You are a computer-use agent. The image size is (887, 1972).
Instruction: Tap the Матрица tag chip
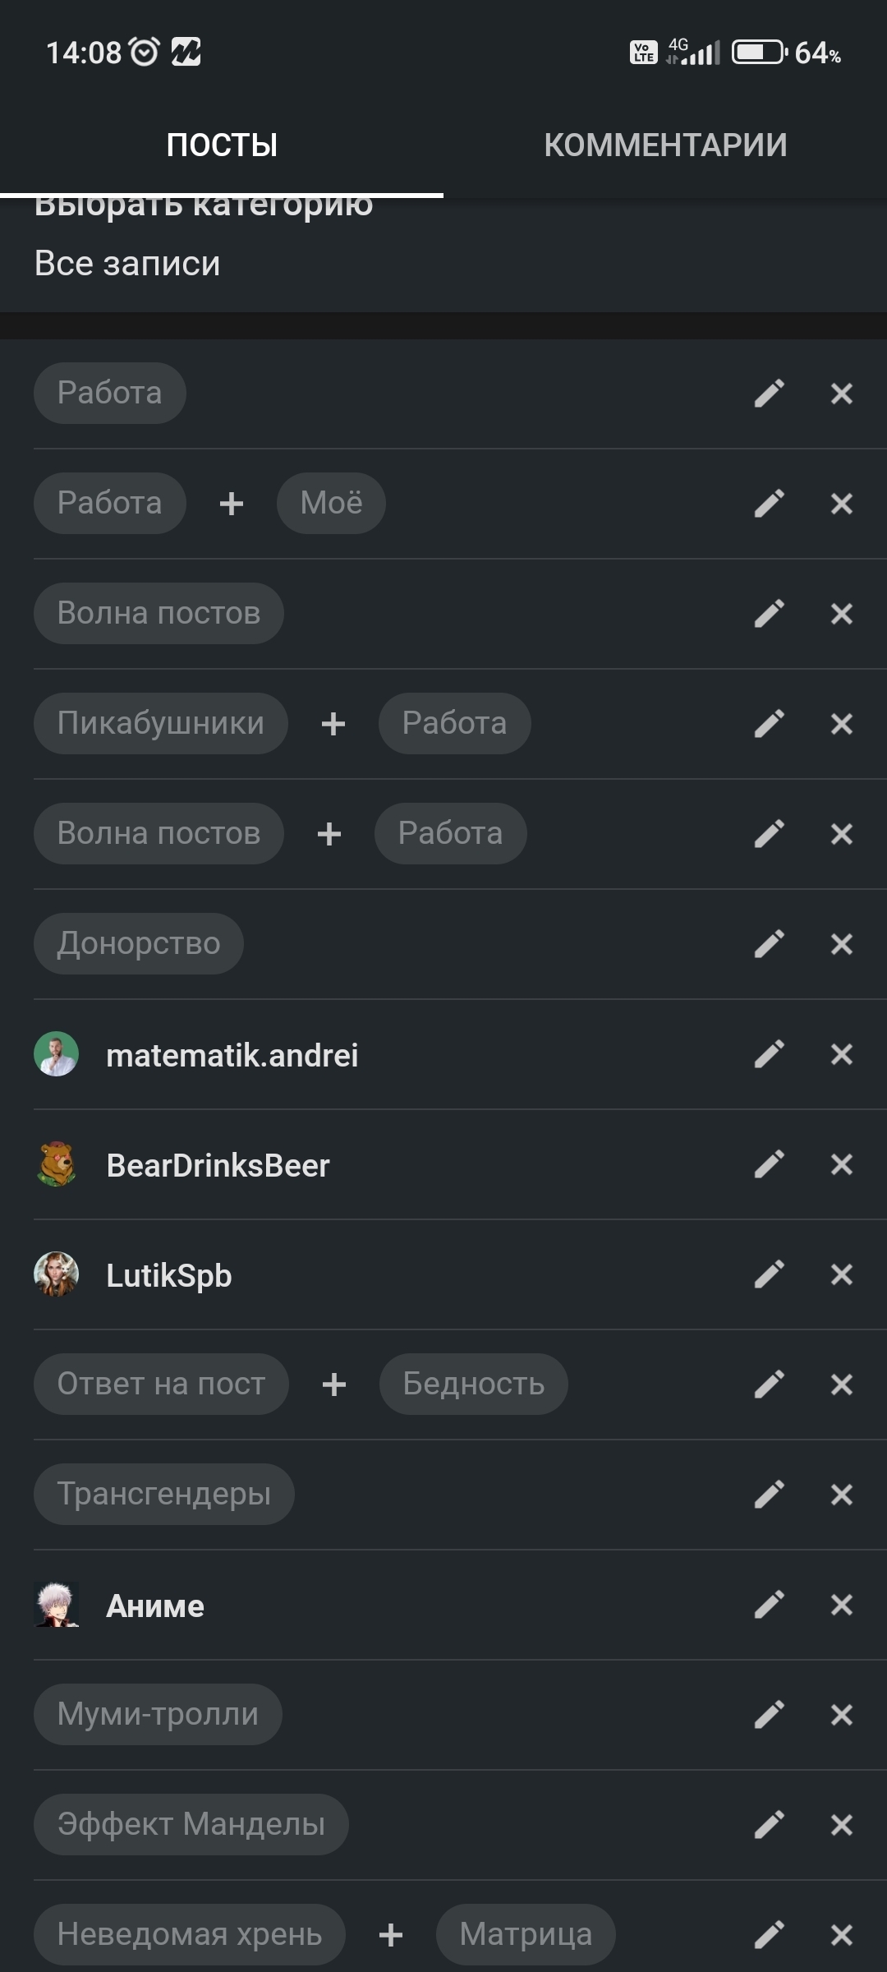pyautogui.click(x=526, y=1934)
